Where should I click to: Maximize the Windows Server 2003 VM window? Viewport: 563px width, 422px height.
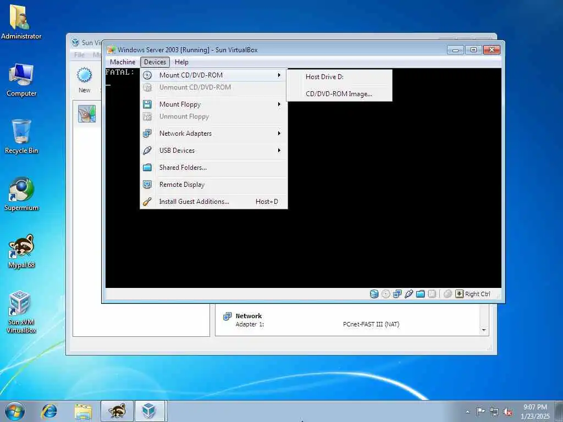473,50
